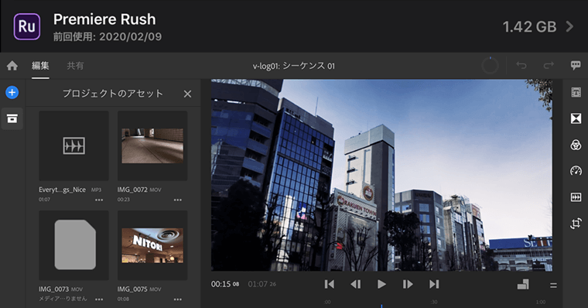Open the feedback speech bubble icon
The image size is (588, 308).
point(576,65)
